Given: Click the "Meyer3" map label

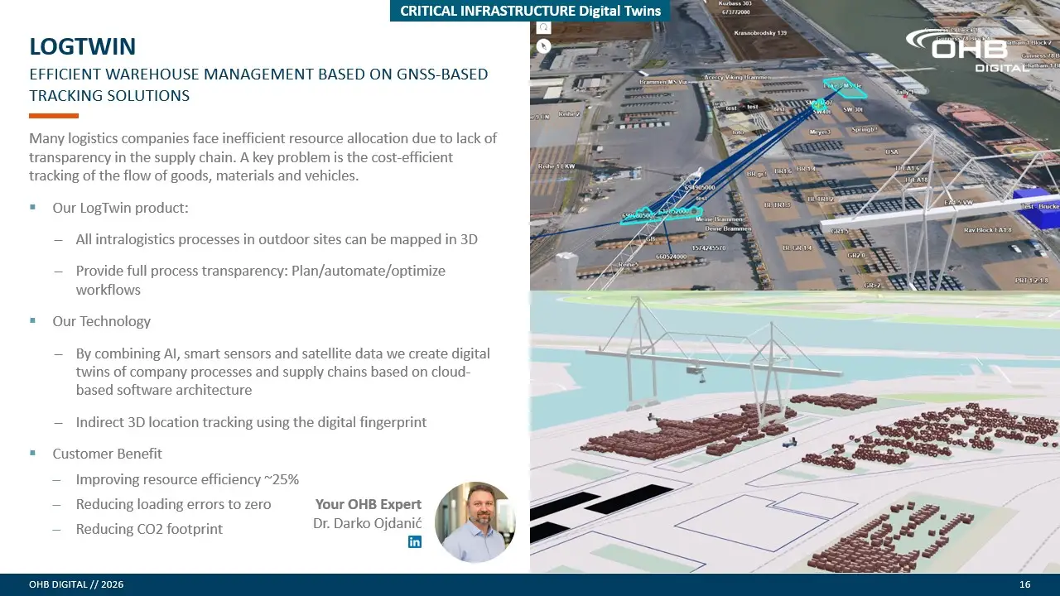Looking at the screenshot, I should click(820, 132).
